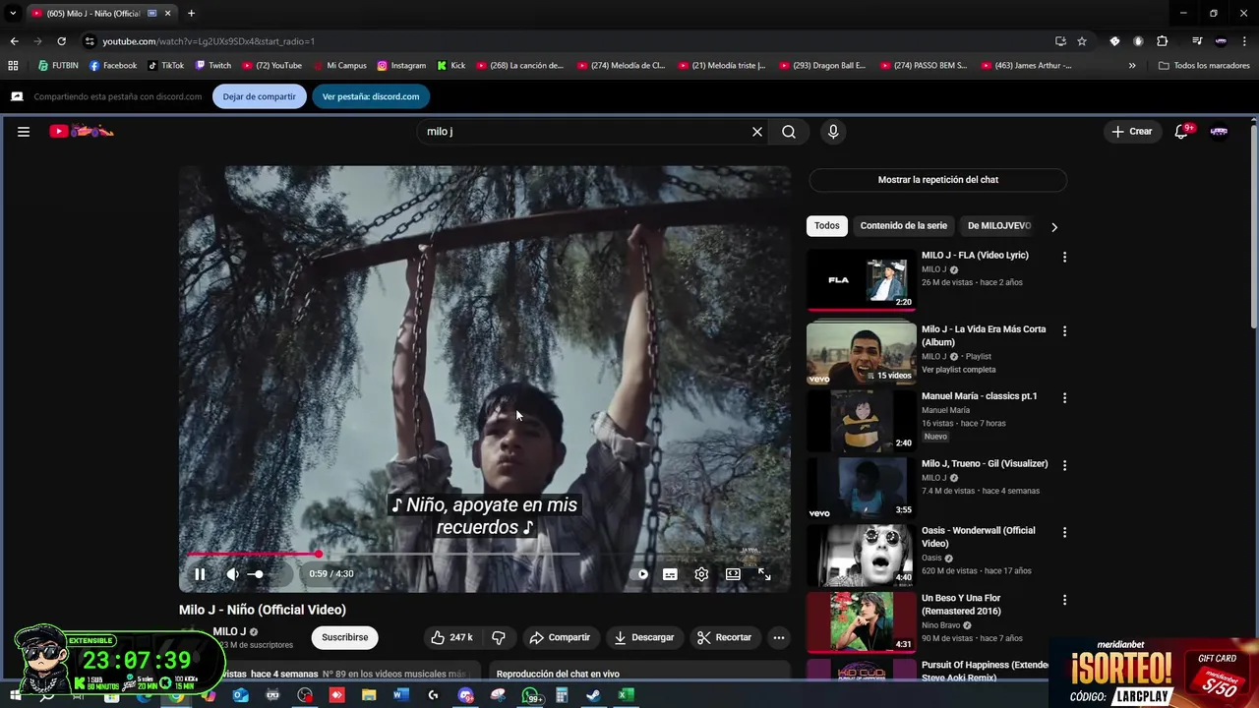The width and height of the screenshot is (1259, 708).
Task: Open the Twitch bookmark
Action: click(212, 66)
